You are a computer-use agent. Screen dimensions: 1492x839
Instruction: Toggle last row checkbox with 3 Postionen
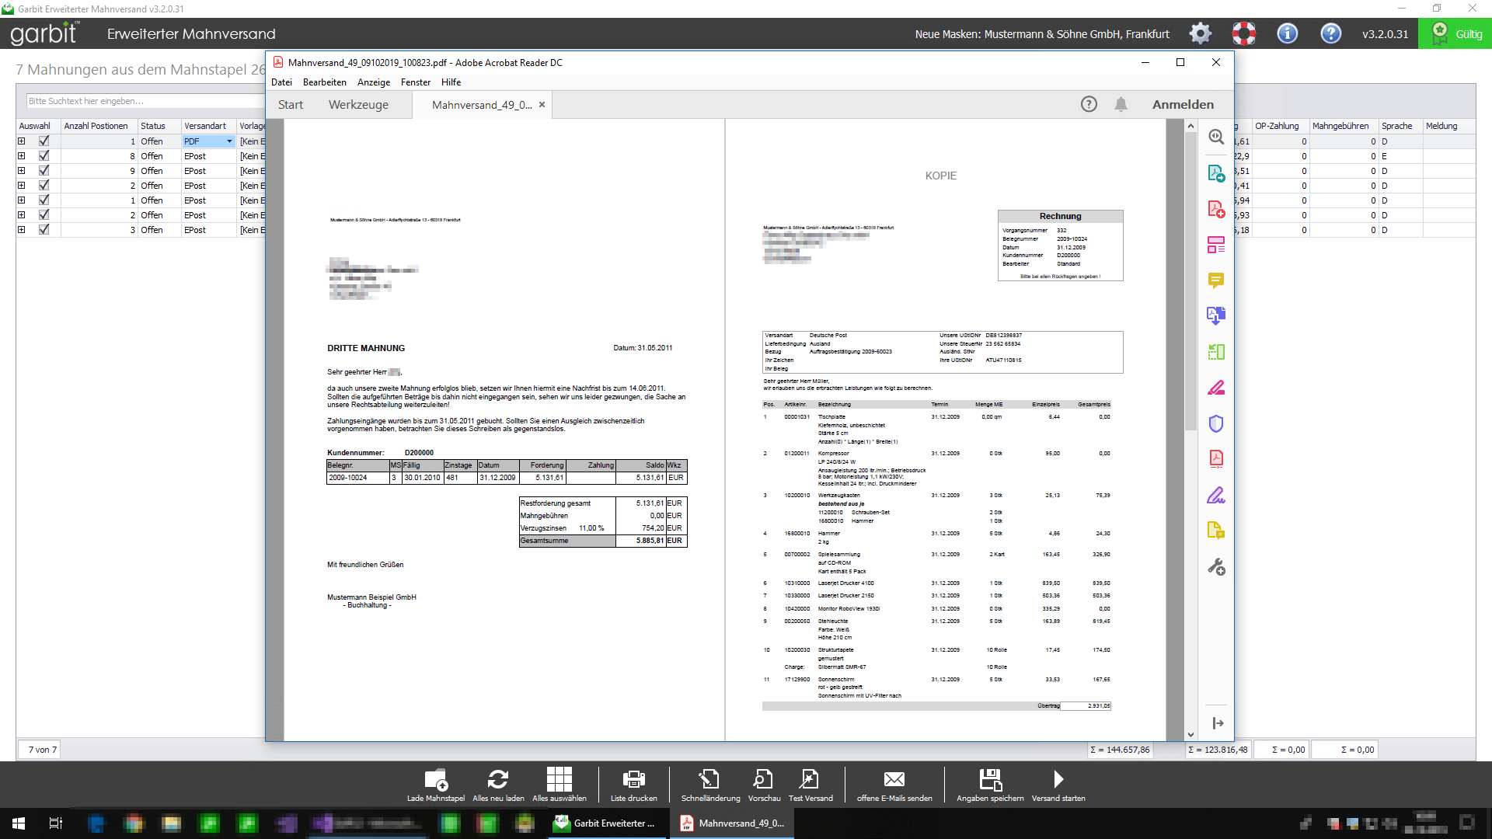tap(44, 230)
